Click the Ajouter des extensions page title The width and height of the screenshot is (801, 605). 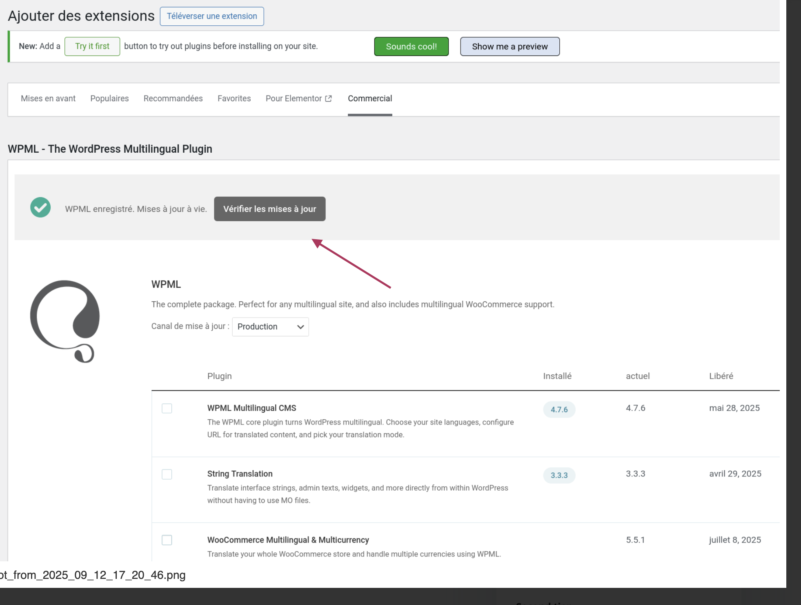click(81, 16)
